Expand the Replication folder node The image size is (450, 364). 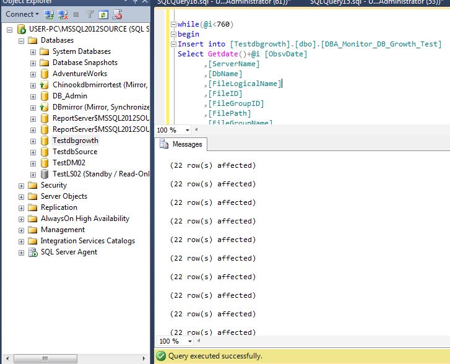pos(21,208)
